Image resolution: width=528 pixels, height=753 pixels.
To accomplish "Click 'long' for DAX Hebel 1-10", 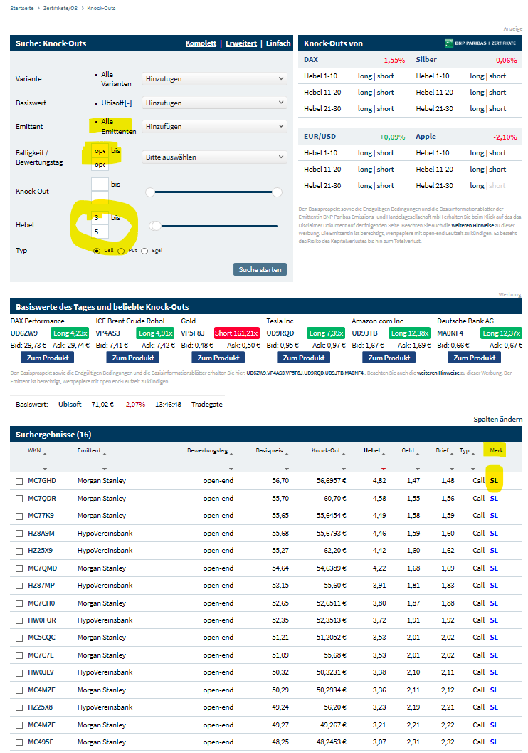I will 365,76.
